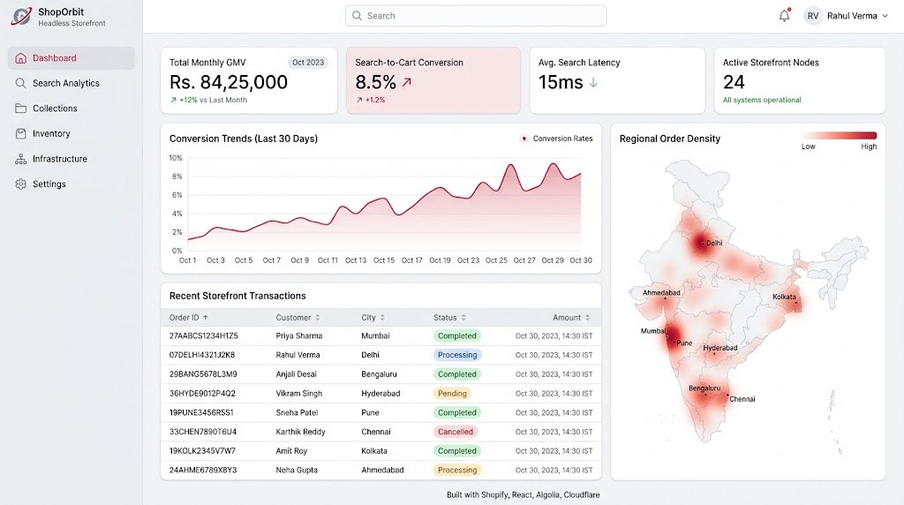The image size is (904, 505).
Task: Click the Oct 2023 period badge
Action: click(308, 63)
